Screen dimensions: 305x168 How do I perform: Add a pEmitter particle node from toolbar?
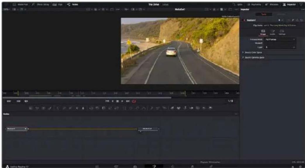[152, 108]
